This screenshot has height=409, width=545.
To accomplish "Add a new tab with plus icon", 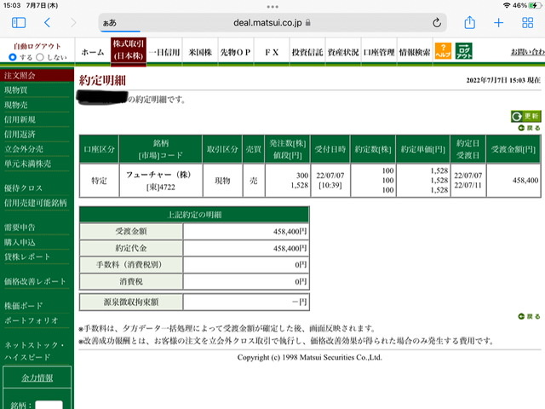I will point(498,23).
